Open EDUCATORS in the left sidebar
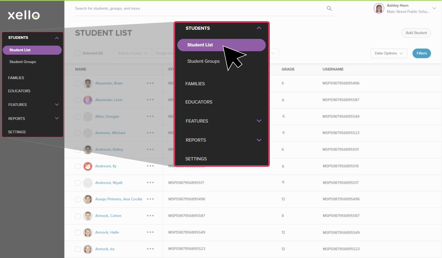This screenshot has height=258, width=442. coord(19,91)
